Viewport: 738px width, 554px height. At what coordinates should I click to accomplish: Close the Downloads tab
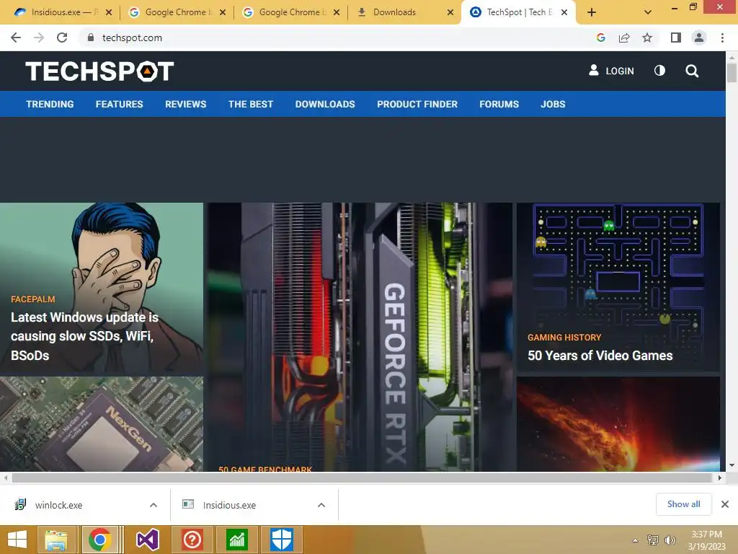click(450, 13)
